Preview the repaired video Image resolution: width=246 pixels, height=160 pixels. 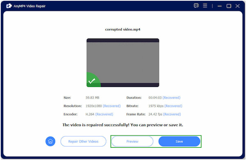tap(132, 141)
